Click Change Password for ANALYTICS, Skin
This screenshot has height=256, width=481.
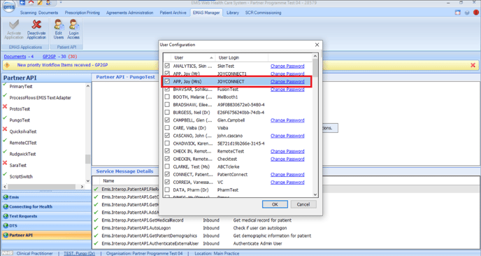click(287, 66)
